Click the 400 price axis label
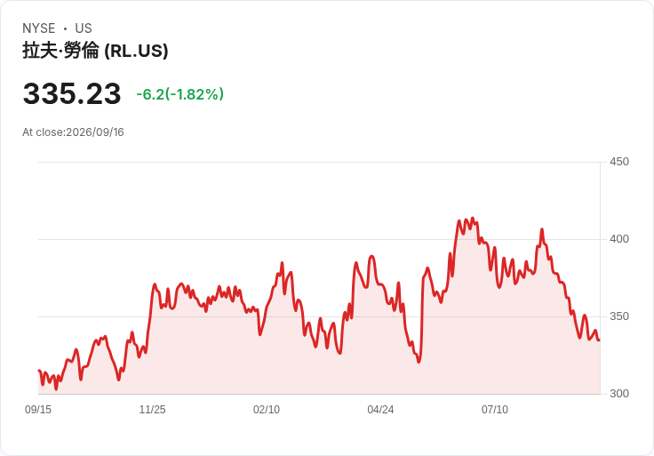This screenshot has height=456, width=654. tap(619, 239)
